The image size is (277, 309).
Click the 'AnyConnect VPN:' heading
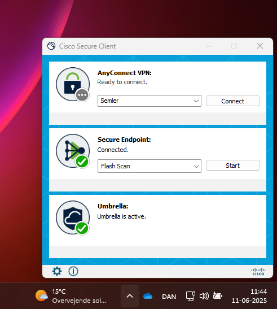tap(125, 73)
